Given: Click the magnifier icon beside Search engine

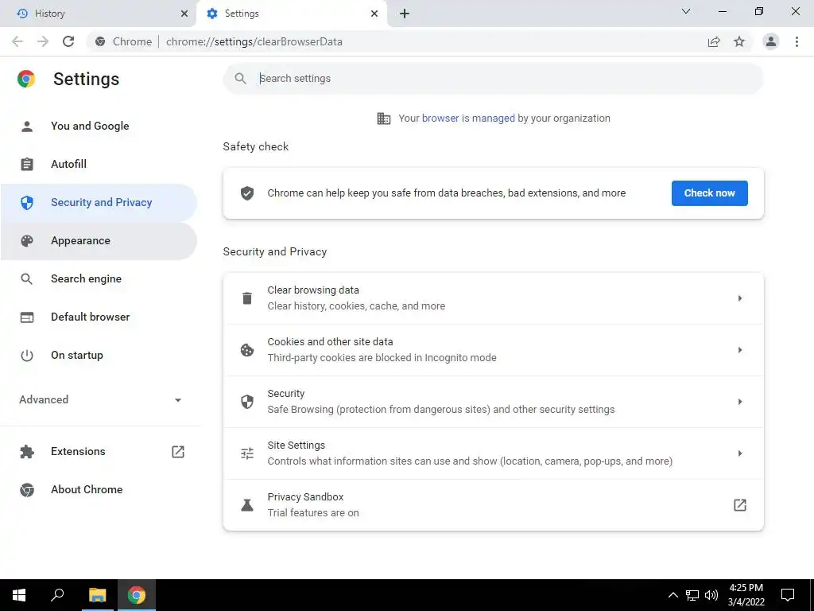Looking at the screenshot, I should click(26, 279).
